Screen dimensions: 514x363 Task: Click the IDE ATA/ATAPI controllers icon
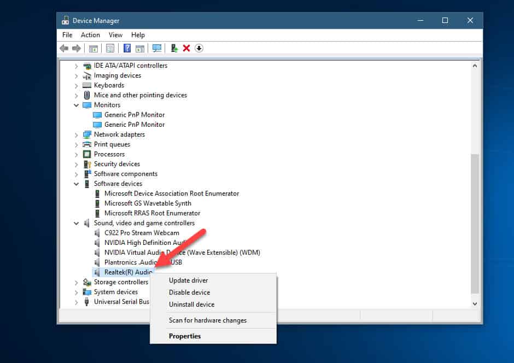[x=87, y=66]
